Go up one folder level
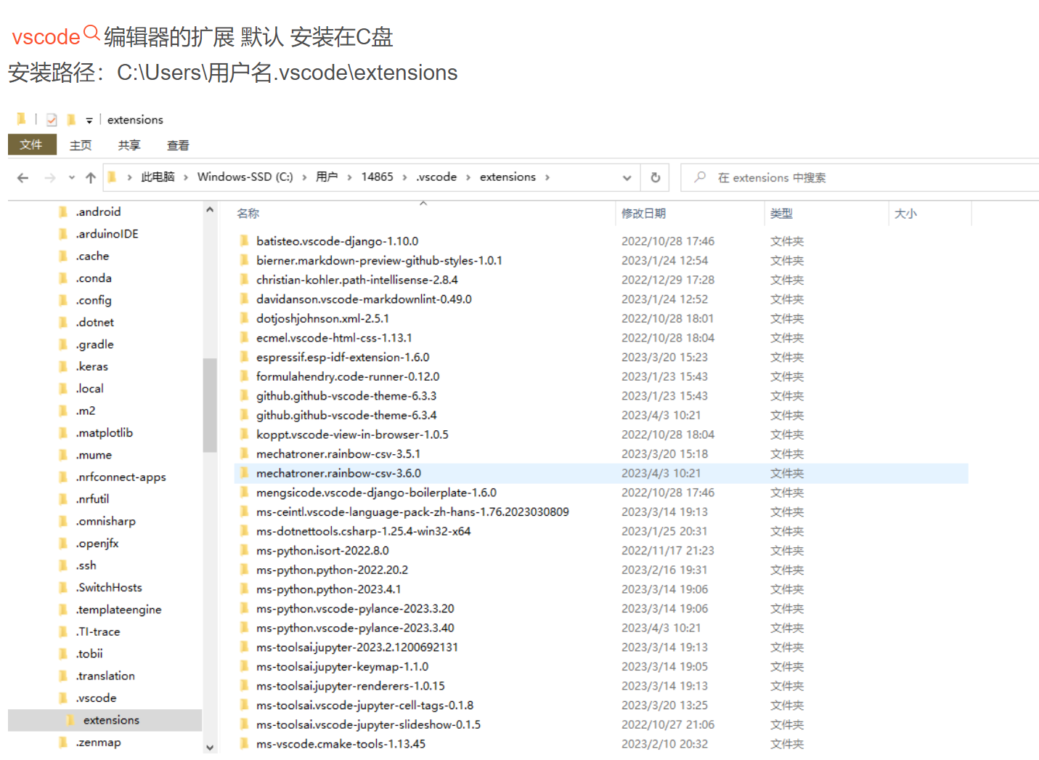This screenshot has width=1039, height=760. (x=91, y=177)
